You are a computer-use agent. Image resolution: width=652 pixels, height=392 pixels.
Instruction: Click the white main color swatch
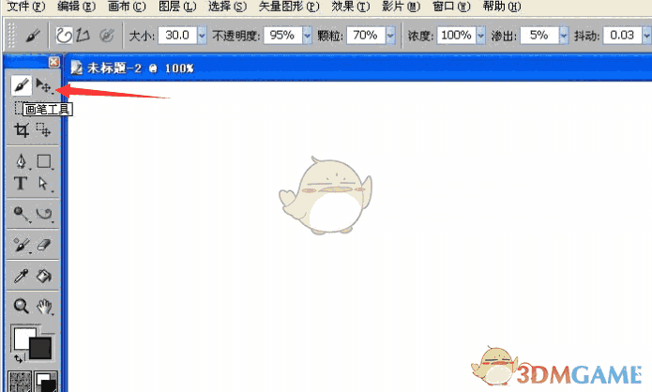click(x=22, y=337)
